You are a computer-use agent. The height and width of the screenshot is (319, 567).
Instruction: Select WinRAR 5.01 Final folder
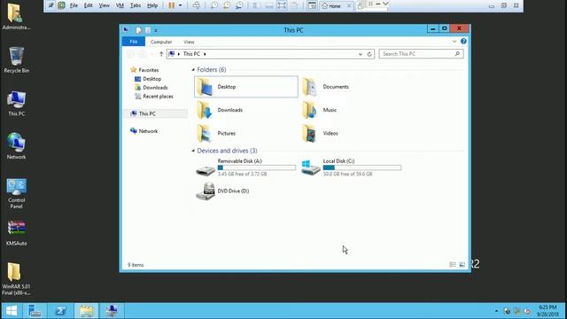[x=16, y=278]
